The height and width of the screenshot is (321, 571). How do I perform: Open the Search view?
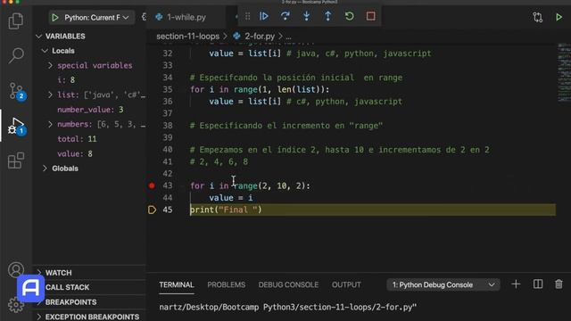16,55
